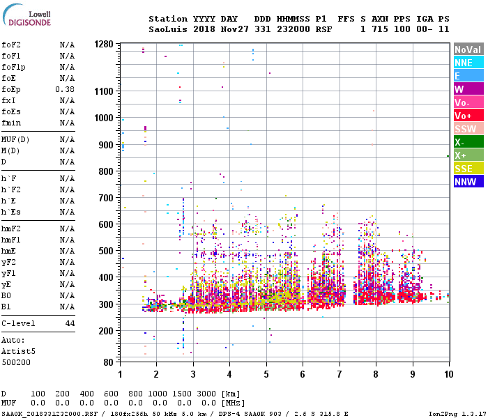The image size is (488, 418).
Task: Click the fmin parameter label
Action: click(11, 123)
